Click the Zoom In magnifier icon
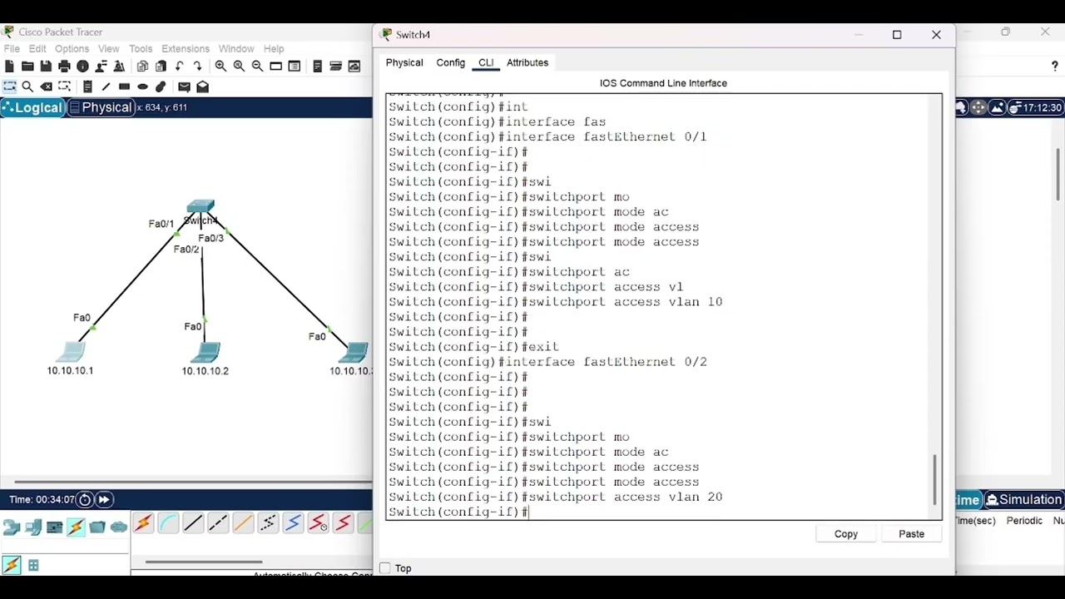The image size is (1065, 599). click(x=220, y=67)
